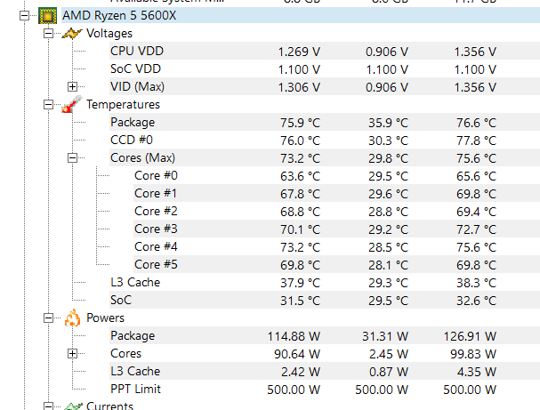Click the CPU VDD value 1.269 V

(x=299, y=52)
